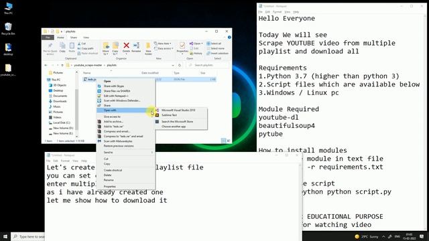Switch to details view in status bar
This screenshot has width=429, height=241.
pyautogui.click(x=223, y=141)
